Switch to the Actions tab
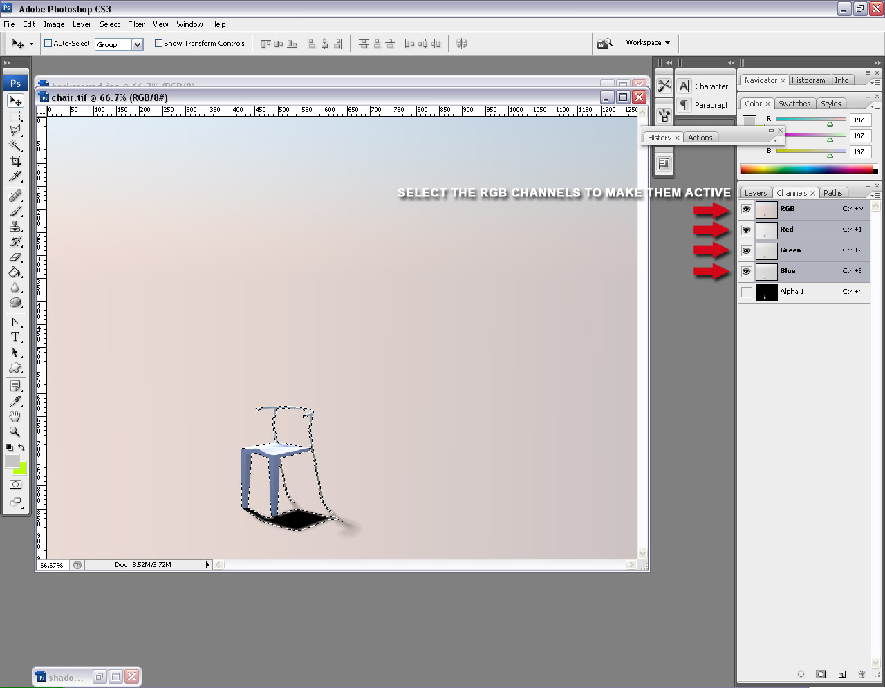 (x=700, y=137)
